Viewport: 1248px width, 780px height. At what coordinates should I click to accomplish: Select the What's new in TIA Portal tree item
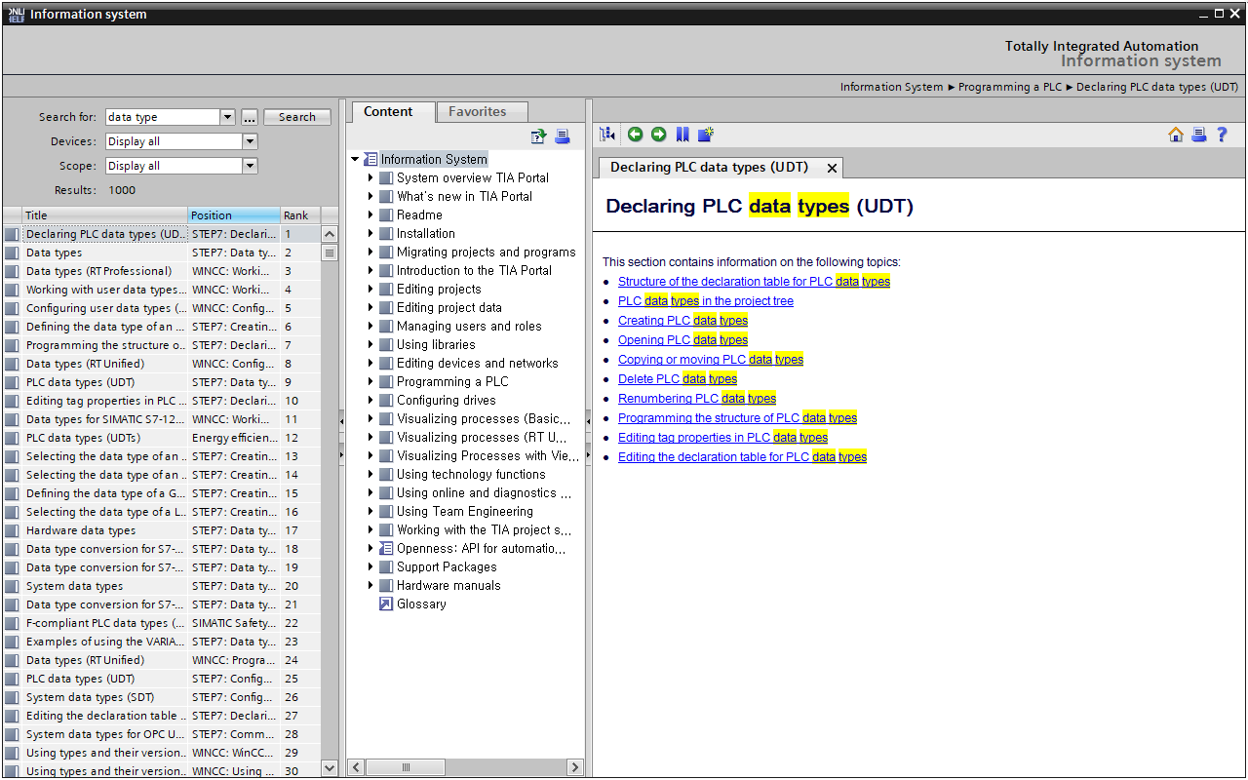click(x=464, y=196)
